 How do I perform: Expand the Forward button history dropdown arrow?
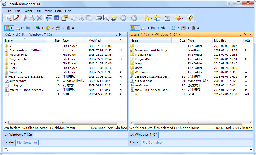click(x=140, y=18)
